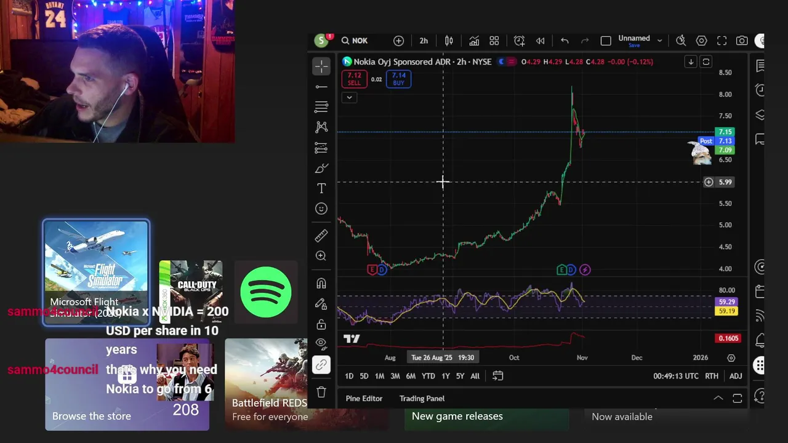Toggle the RTH session setting

[712, 376]
